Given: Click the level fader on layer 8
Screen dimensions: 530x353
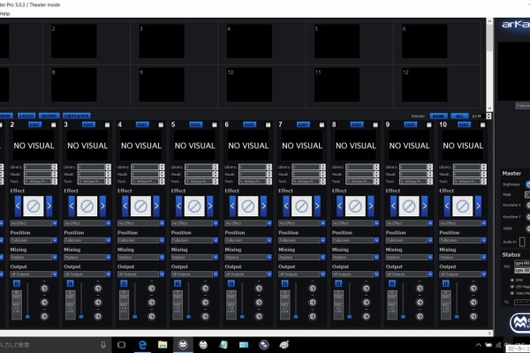Looking at the screenshot, I should [350, 301].
